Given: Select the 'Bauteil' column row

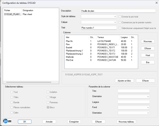Looking at the screenshot, I should [x=101, y=47].
